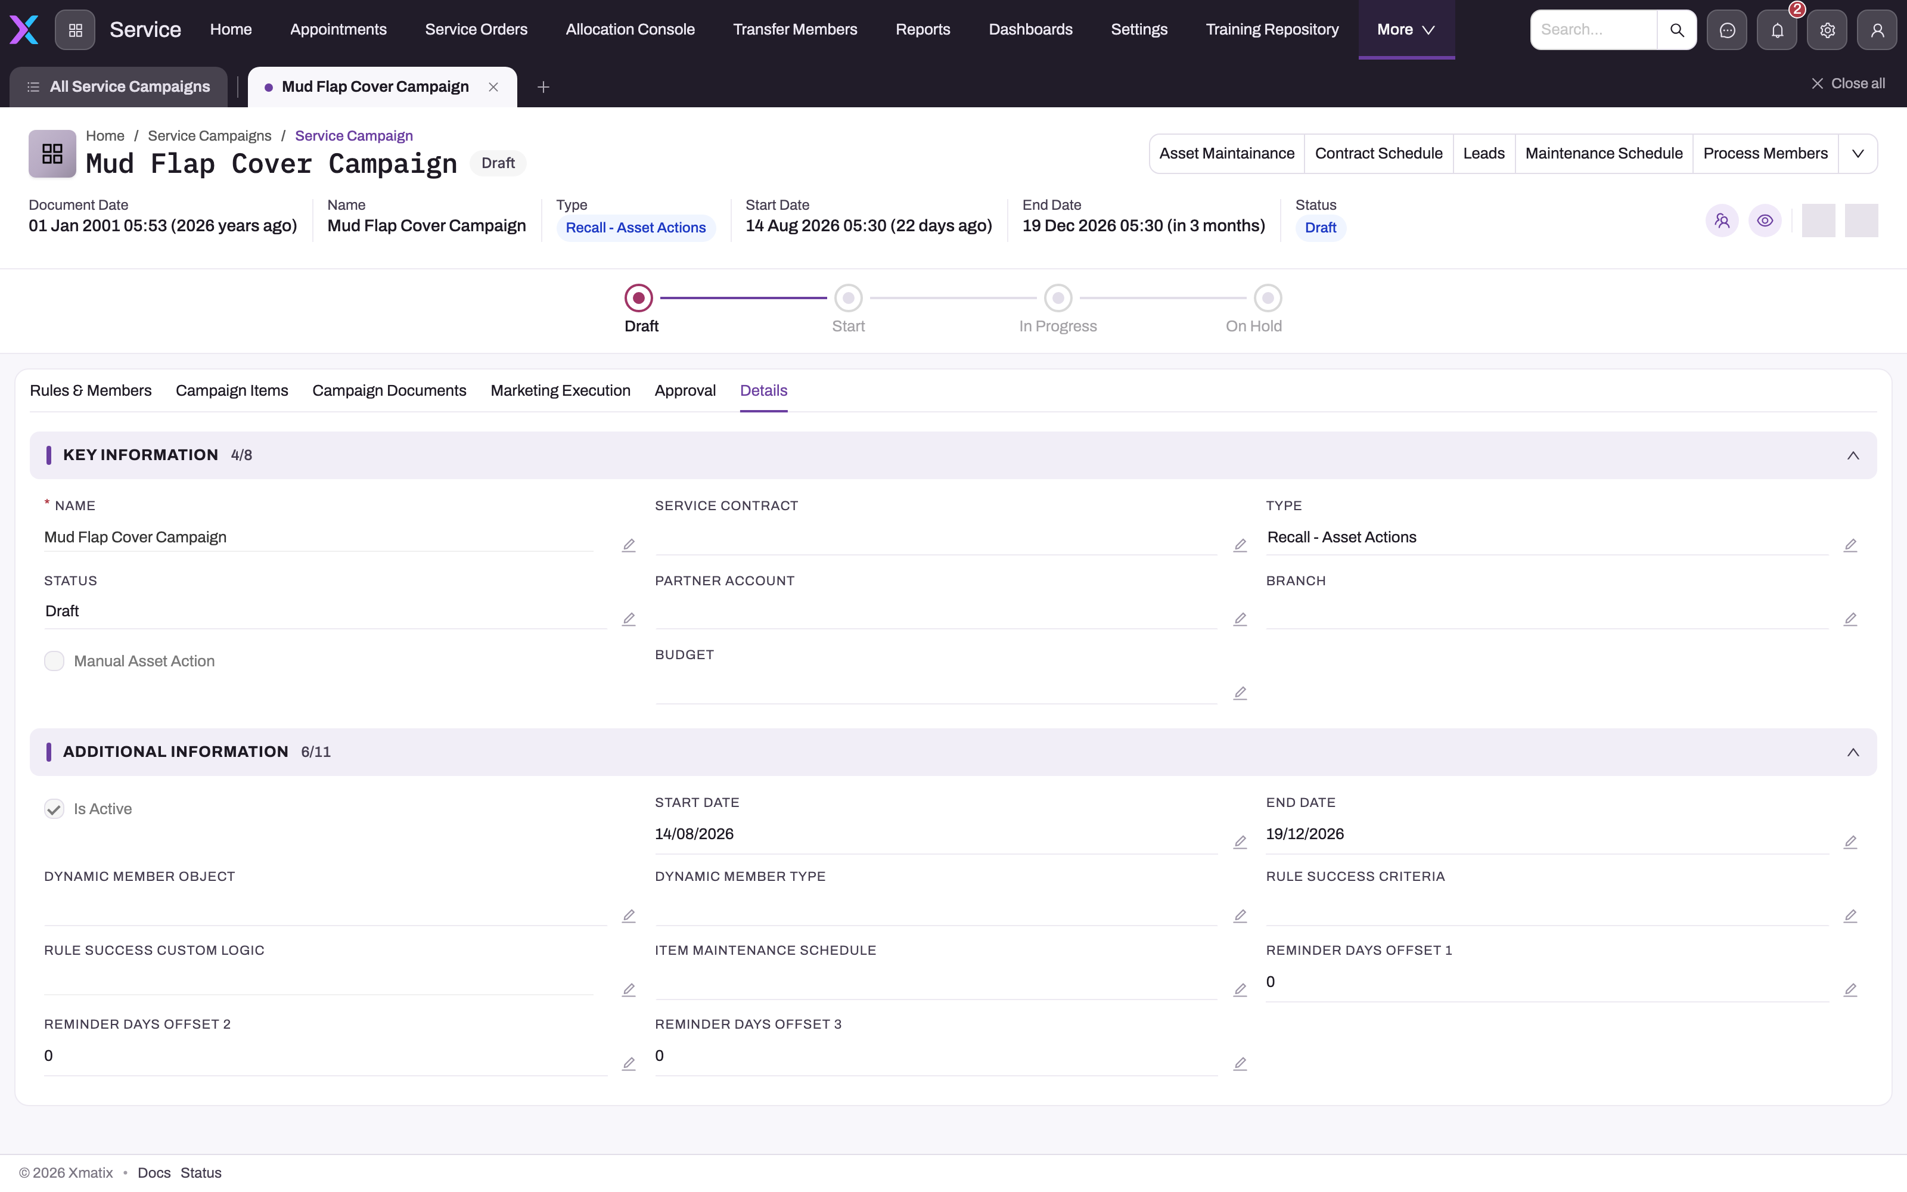Expand the More navigation dropdown

1406,30
